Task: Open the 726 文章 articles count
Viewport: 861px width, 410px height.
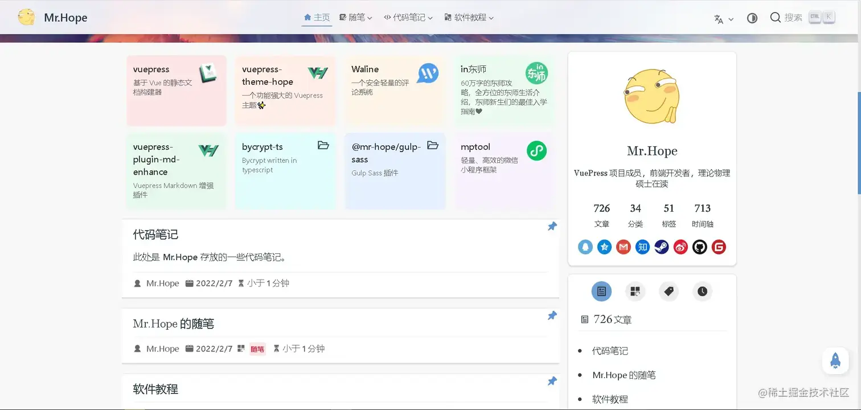Action: click(602, 215)
